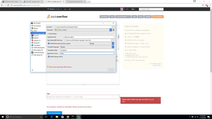Click the Stack Overflow logo
Viewport: 212px width, 119px height.
click(x=57, y=16)
